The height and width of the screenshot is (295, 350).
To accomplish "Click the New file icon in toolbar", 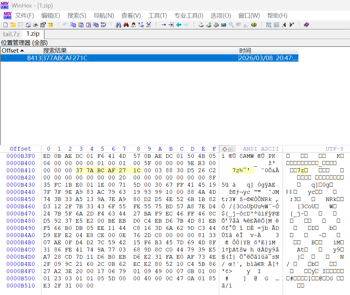I will click(5, 25).
